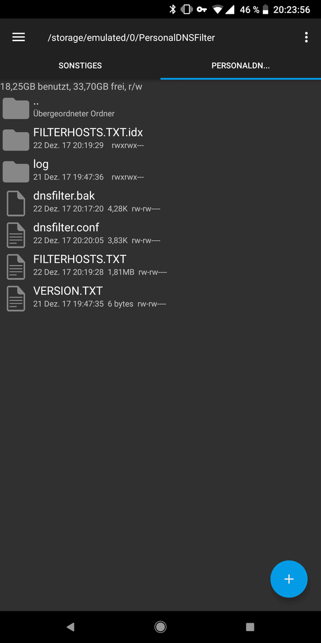Tap the VERSION.TXT document icon
The height and width of the screenshot is (643, 321).
(15, 298)
